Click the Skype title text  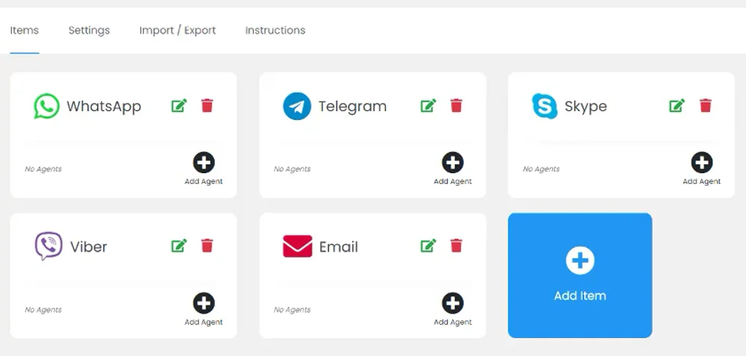pos(586,107)
